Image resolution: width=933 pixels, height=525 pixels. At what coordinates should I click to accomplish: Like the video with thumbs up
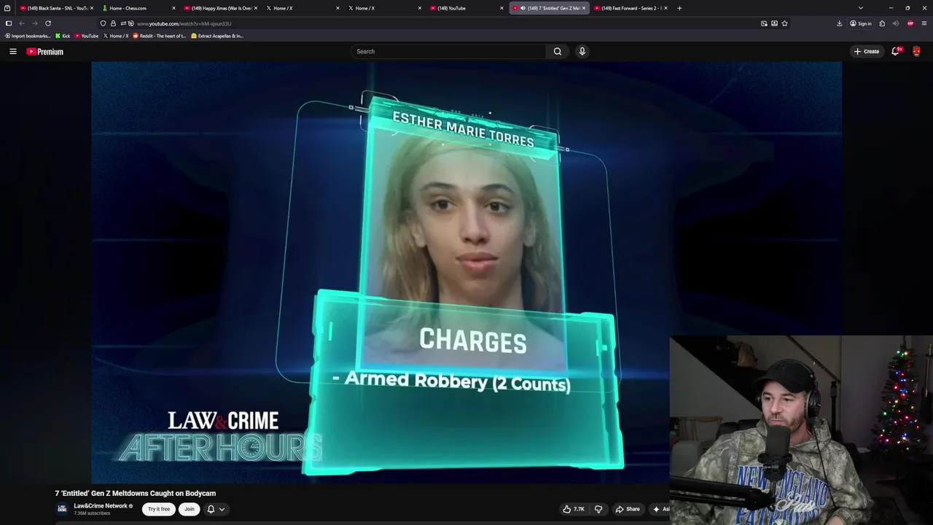(x=574, y=509)
